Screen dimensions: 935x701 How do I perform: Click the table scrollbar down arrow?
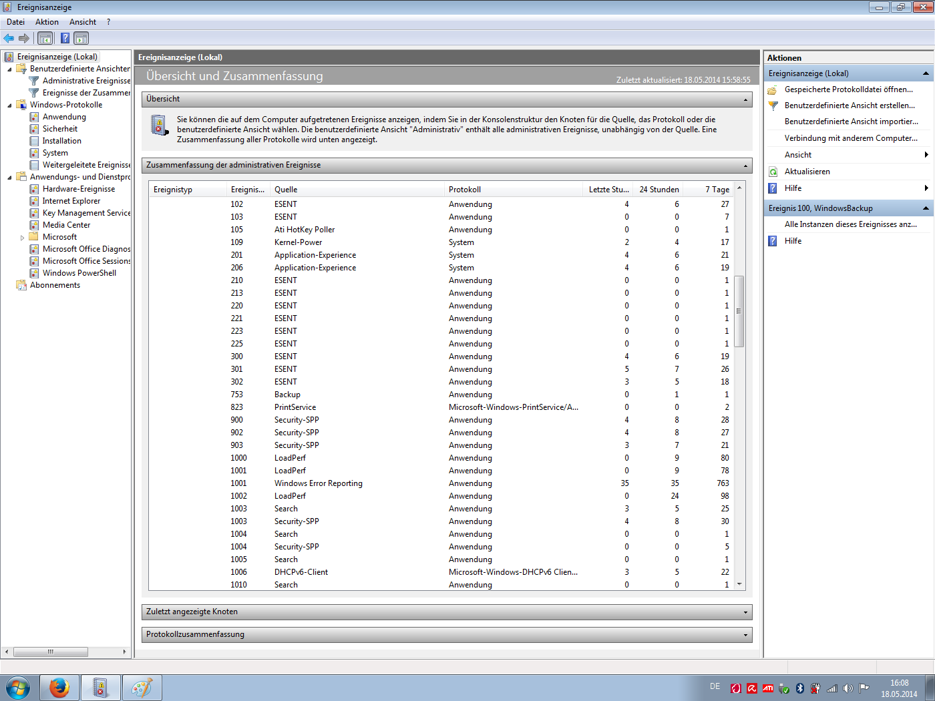(739, 584)
